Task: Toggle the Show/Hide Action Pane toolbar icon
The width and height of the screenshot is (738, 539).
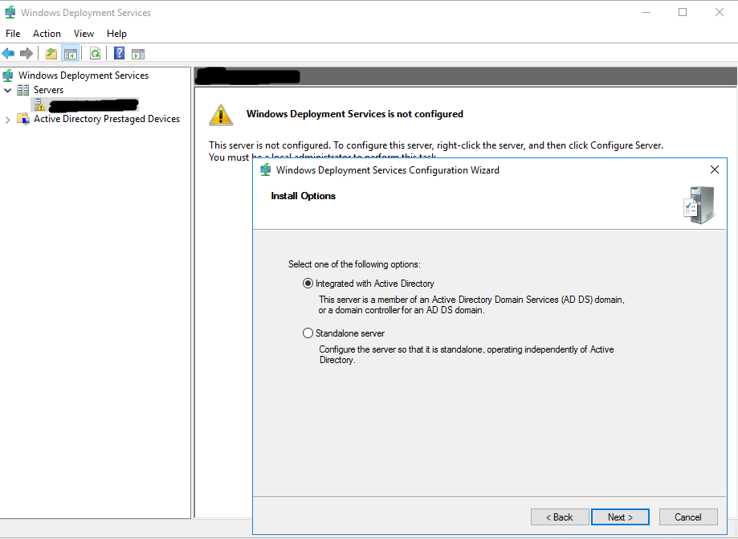Action: coord(138,54)
